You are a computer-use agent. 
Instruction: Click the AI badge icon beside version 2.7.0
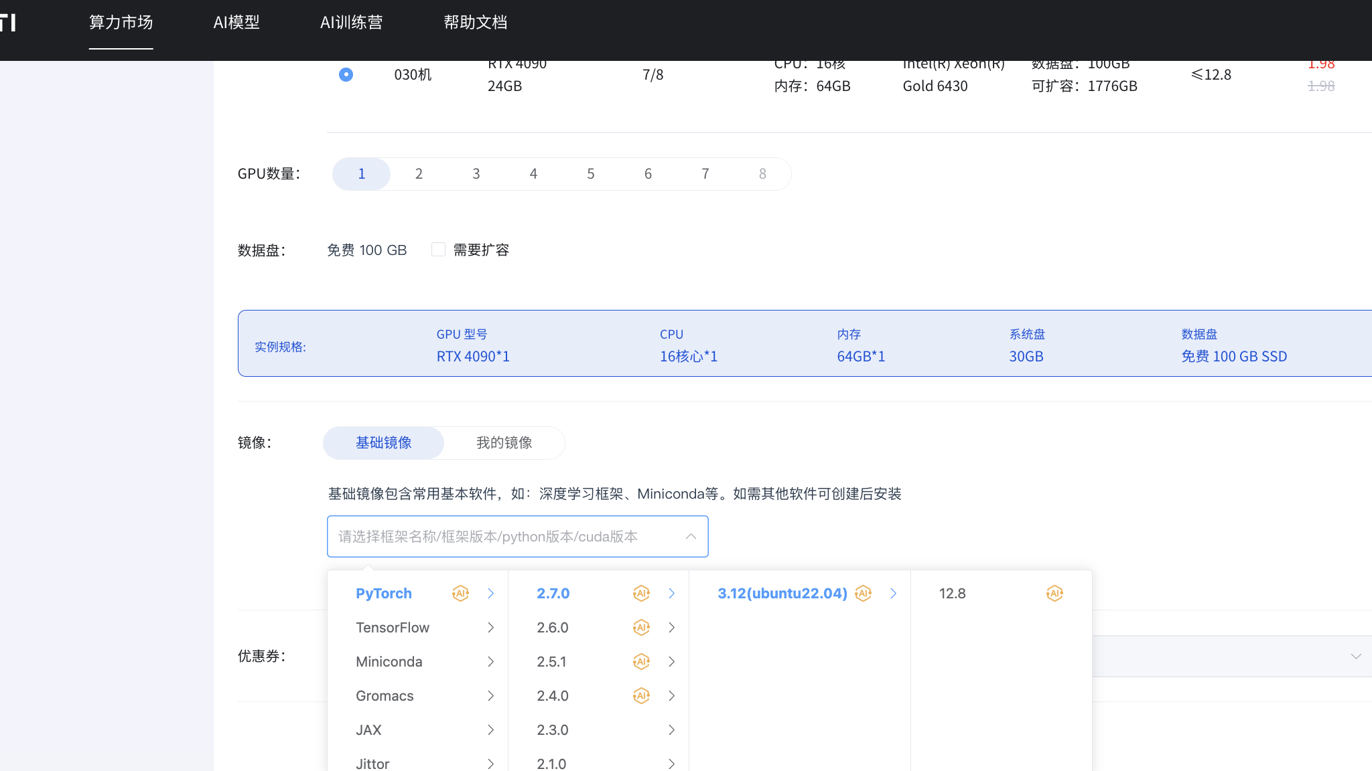coord(641,594)
